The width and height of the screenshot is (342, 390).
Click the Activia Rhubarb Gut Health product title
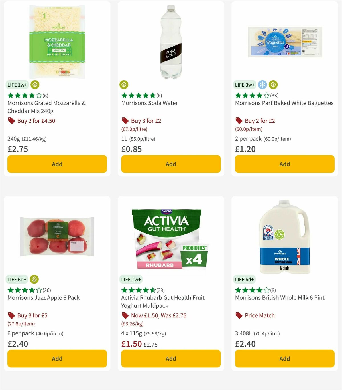tap(162, 301)
